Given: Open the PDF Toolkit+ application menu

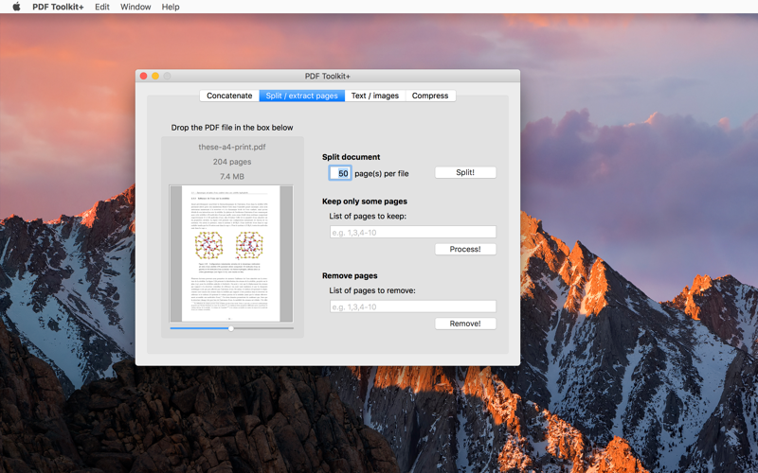Looking at the screenshot, I should pos(58,7).
